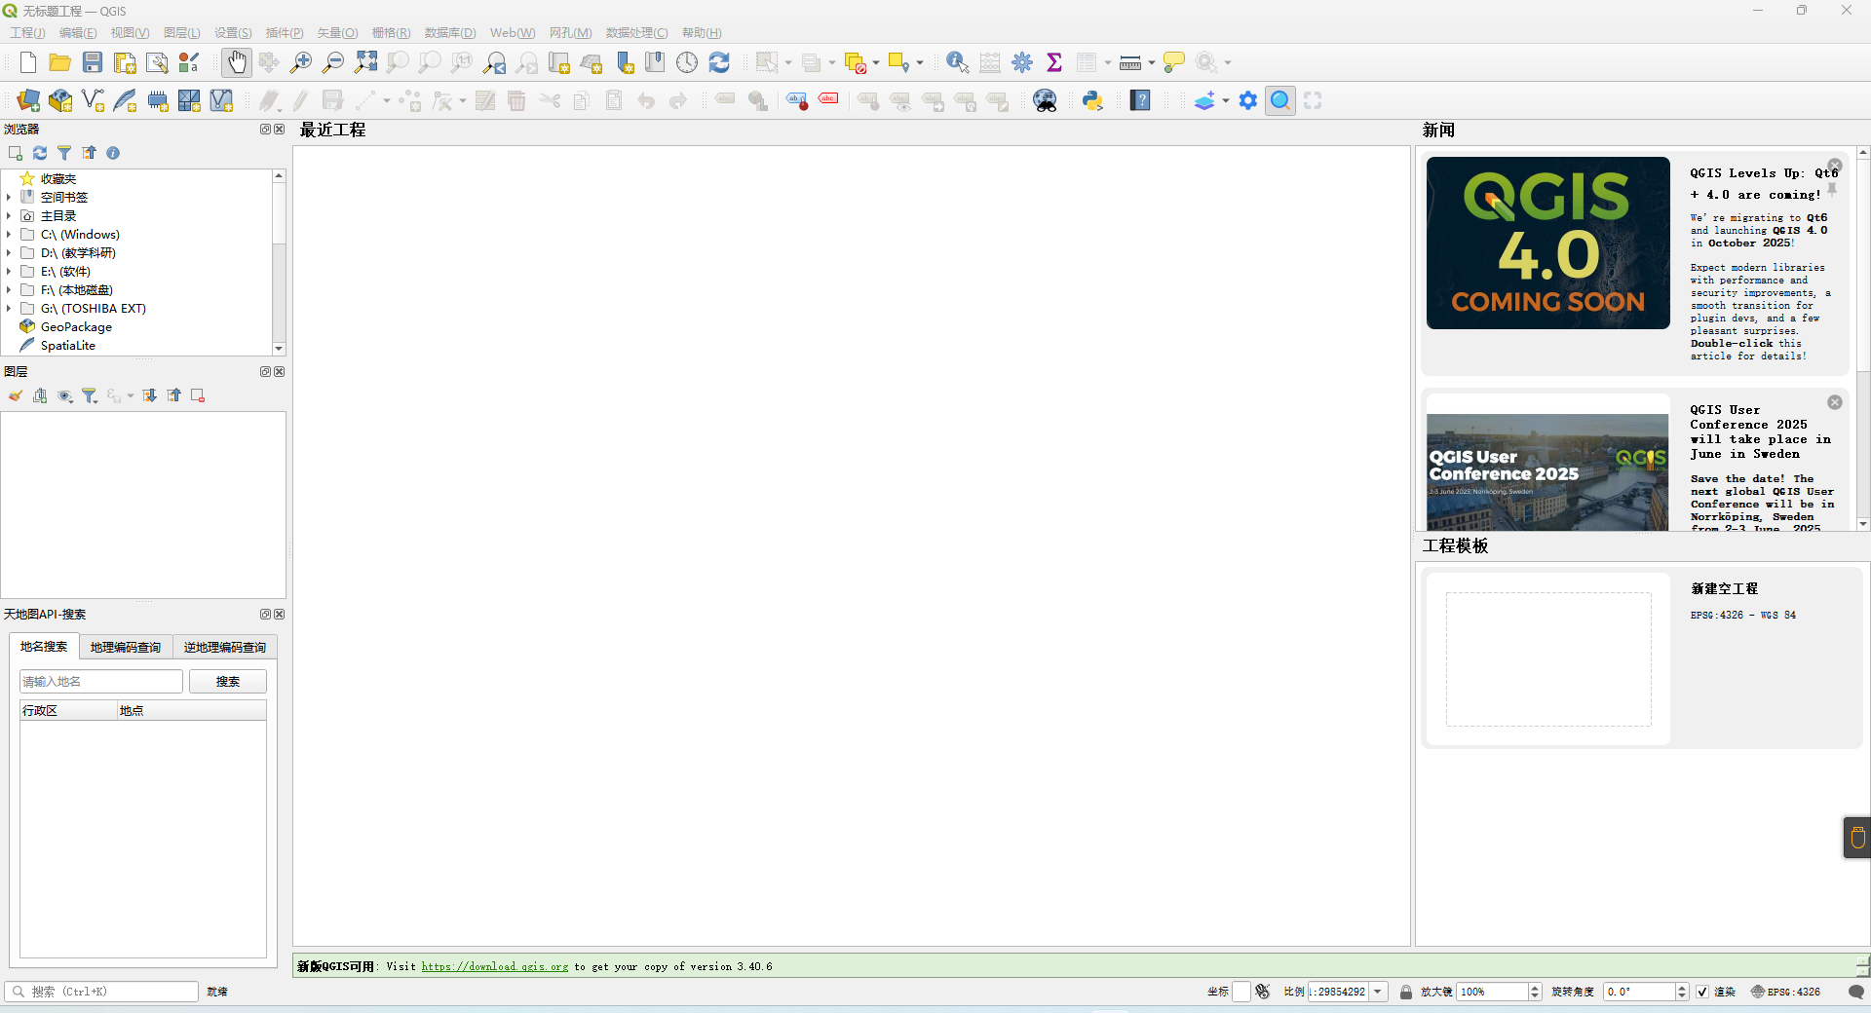Viewport: 1871px width, 1013px height.
Task: Select the Zoom In magnifier tool
Action: [x=301, y=62]
